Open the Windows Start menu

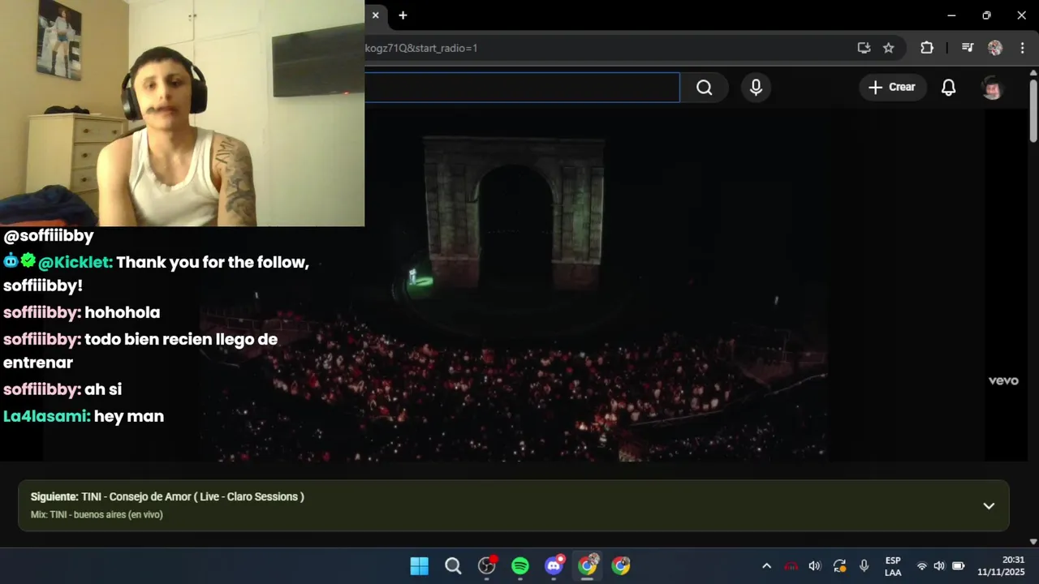pyautogui.click(x=420, y=566)
